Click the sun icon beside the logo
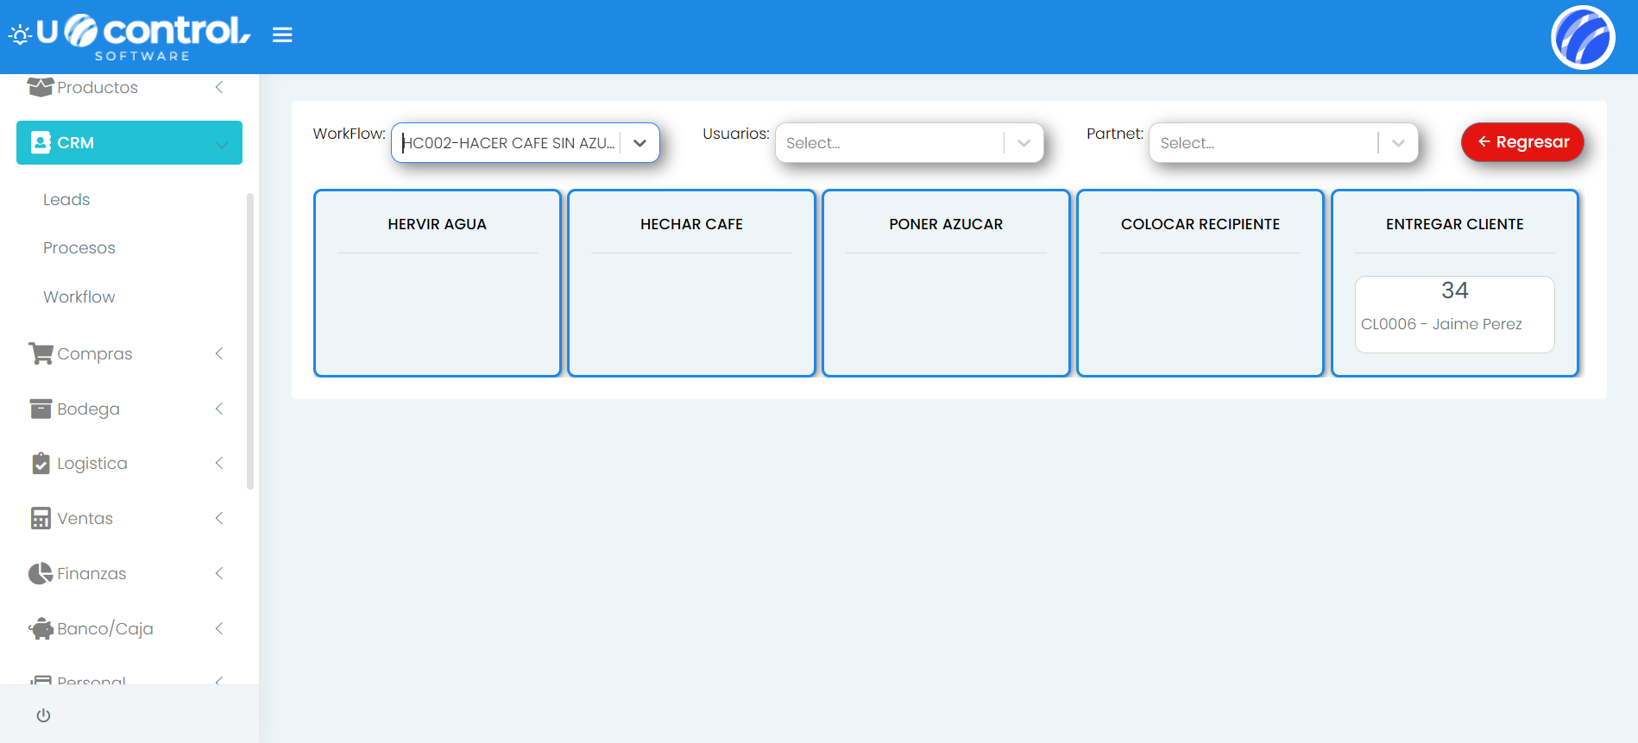Image resolution: width=1638 pixels, height=743 pixels. (x=20, y=35)
